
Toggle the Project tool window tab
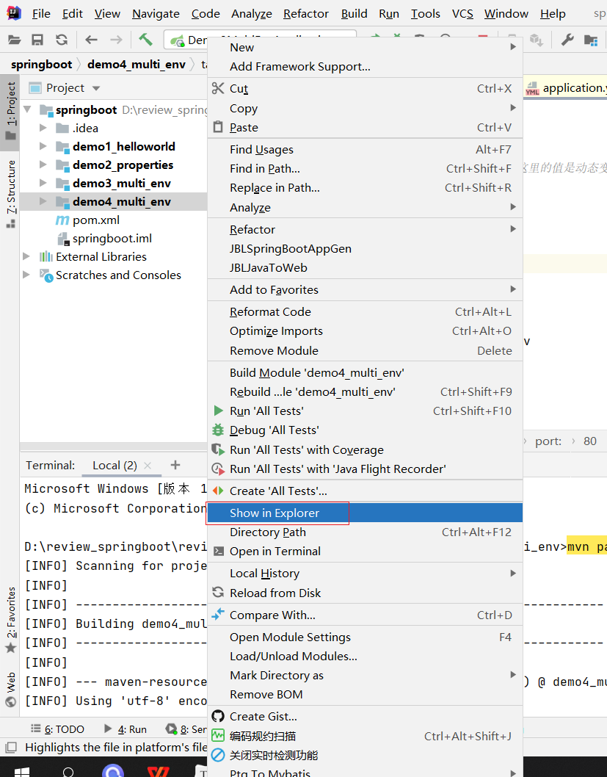point(10,110)
